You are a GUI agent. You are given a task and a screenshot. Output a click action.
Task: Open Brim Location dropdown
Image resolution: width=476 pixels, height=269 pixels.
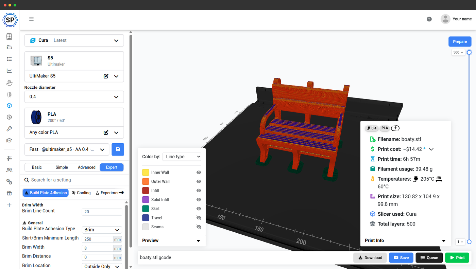click(x=102, y=267)
